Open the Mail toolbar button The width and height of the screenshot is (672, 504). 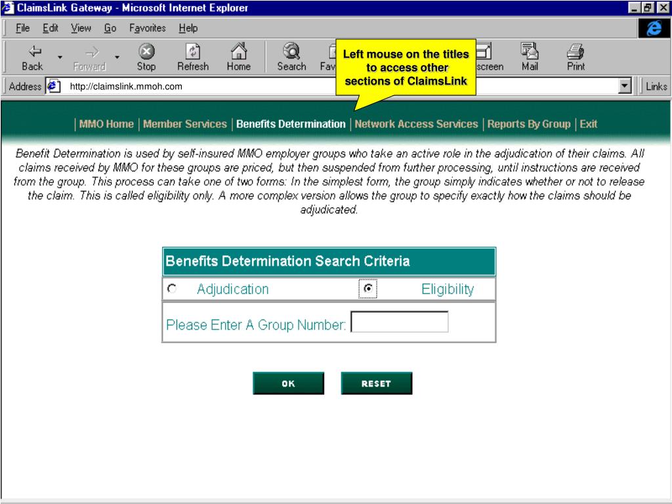[530, 58]
